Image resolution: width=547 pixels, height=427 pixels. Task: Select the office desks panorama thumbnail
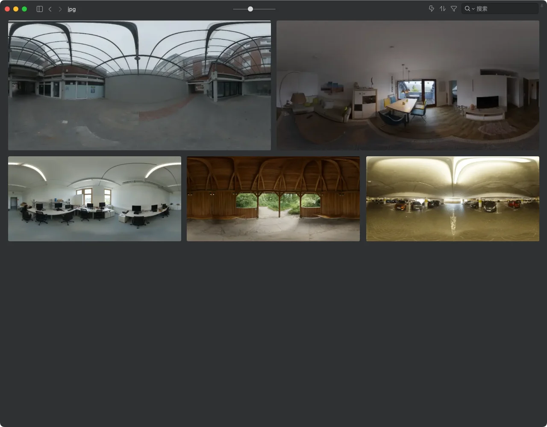(x=94, y=199)
